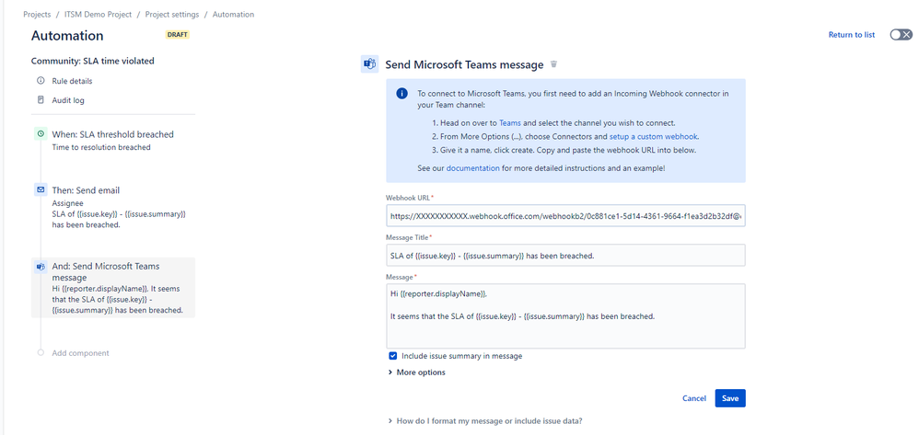Image resolution: width=919 pixels, height=435 pixels.
Task: Click the Microsoft Teams logo beside action title
Action: pos(369,64)
